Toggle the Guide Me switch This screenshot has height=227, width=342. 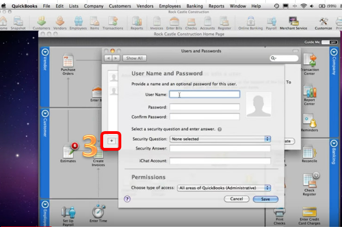[x=329, y=42]
